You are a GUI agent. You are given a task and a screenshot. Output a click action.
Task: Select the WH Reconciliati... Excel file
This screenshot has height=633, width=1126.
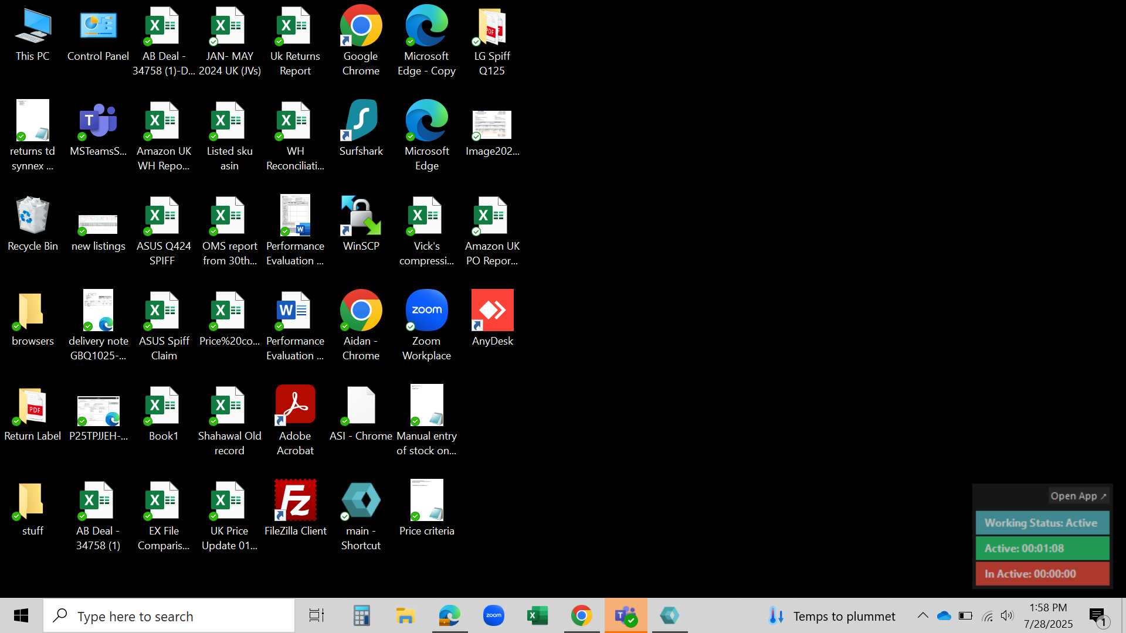tap(295, 136)
